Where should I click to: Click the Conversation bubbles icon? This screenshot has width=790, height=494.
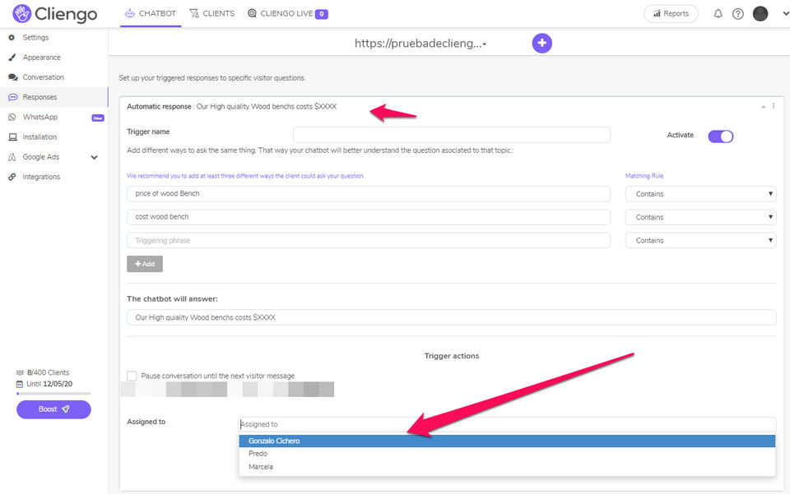(x=12, y=77)
